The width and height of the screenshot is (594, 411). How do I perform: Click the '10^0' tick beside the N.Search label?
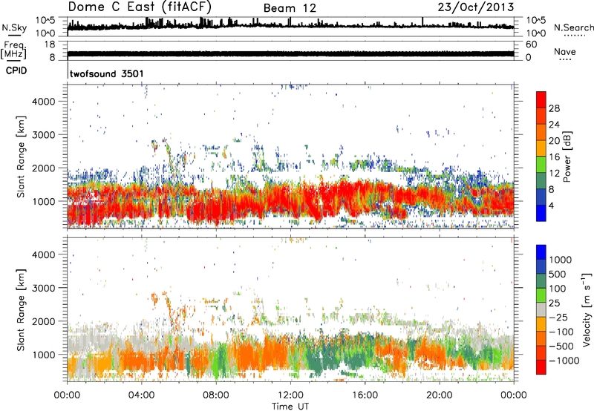(x=535, y=33)
